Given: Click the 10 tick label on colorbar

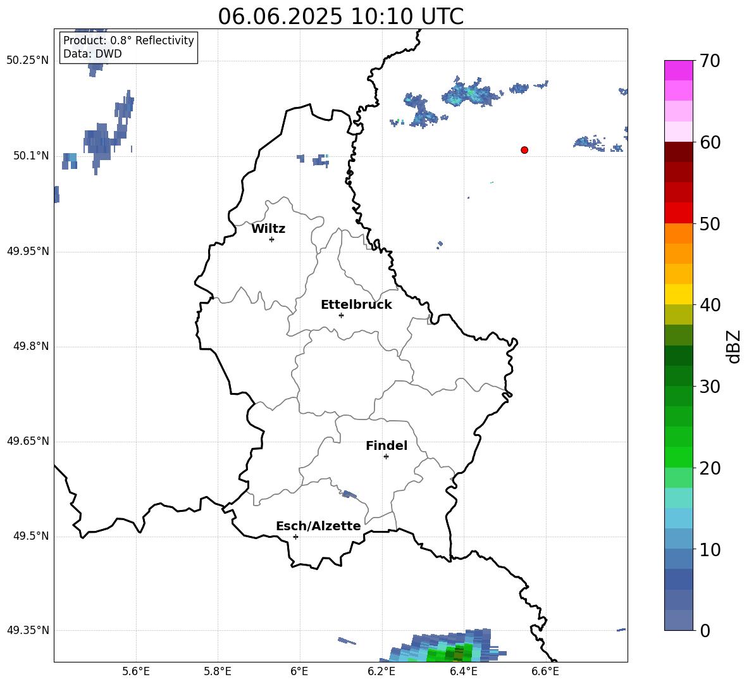Looking at the screenshot, I should click(x=710, y=549).
